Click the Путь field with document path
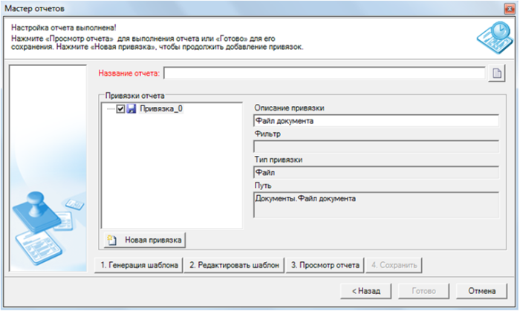The width and height of the screenshot is (520, 311). [x=375, y=204]
